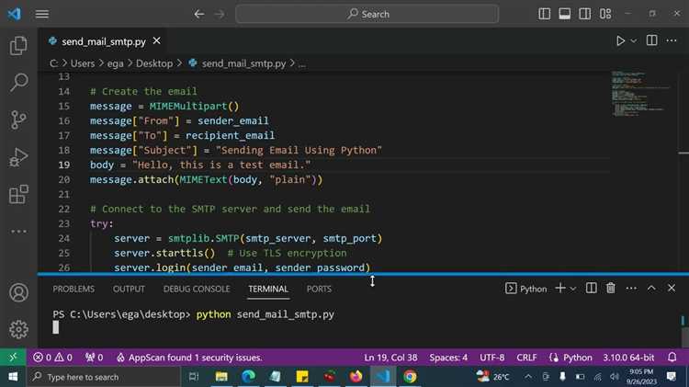689x387 pixels.
Task: Open the Extensions view
Action: (x=18, y=195)
